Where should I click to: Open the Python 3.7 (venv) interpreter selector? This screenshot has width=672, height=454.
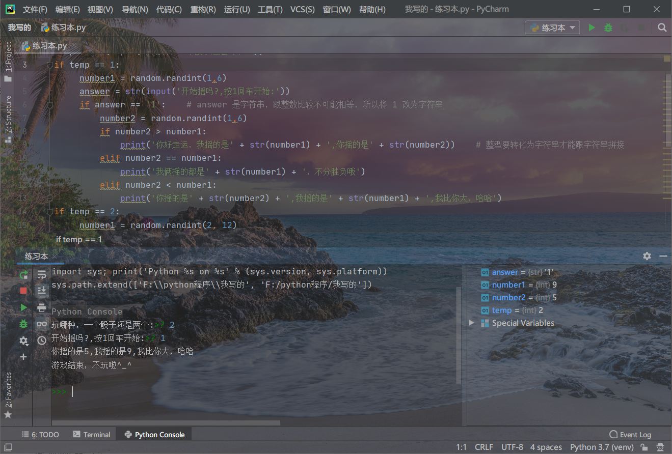point(602,447)
